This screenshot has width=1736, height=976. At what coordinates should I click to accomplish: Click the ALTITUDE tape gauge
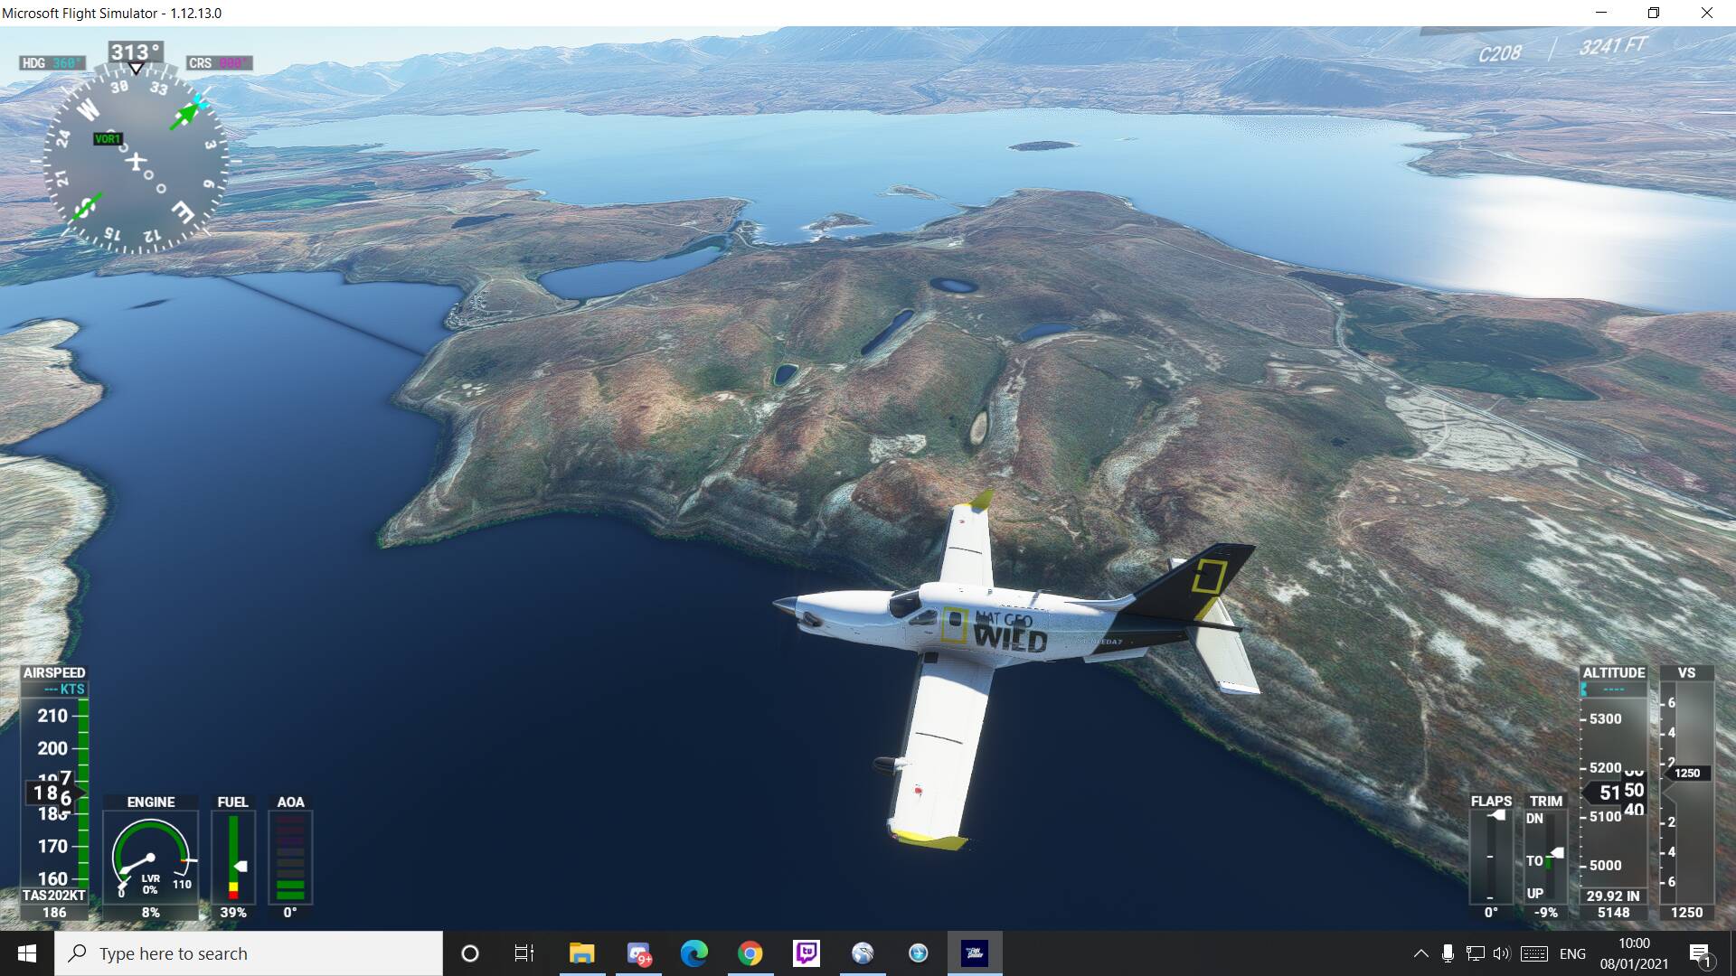coord(1614,792)
